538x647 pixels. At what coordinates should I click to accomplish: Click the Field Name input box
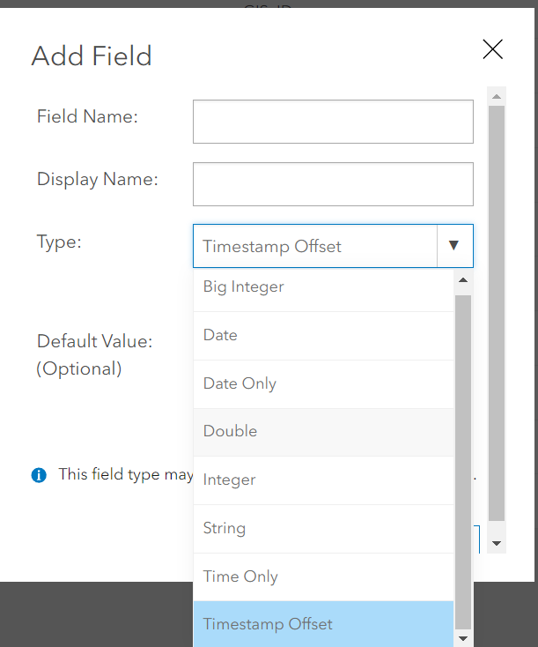tap(333, 122)
